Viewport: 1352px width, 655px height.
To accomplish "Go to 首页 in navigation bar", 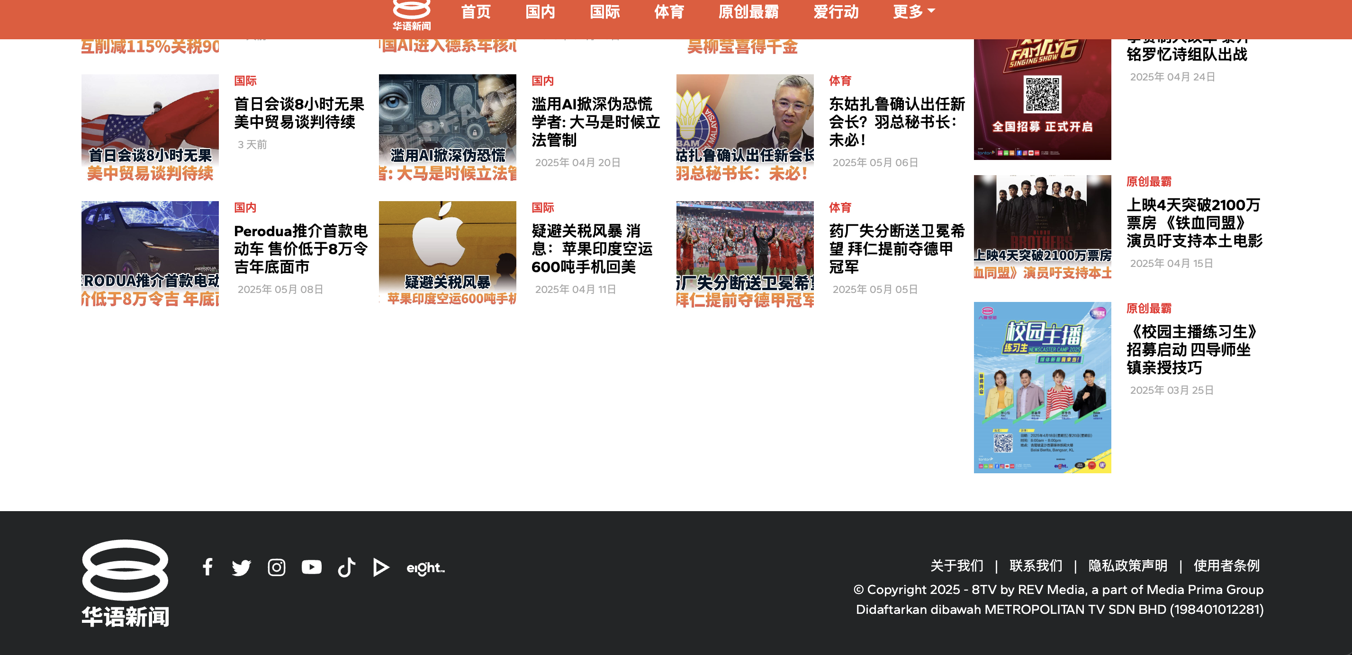I will coord(476,11).
